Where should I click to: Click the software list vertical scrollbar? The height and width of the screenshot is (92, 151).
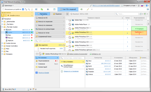click(148, 35)
